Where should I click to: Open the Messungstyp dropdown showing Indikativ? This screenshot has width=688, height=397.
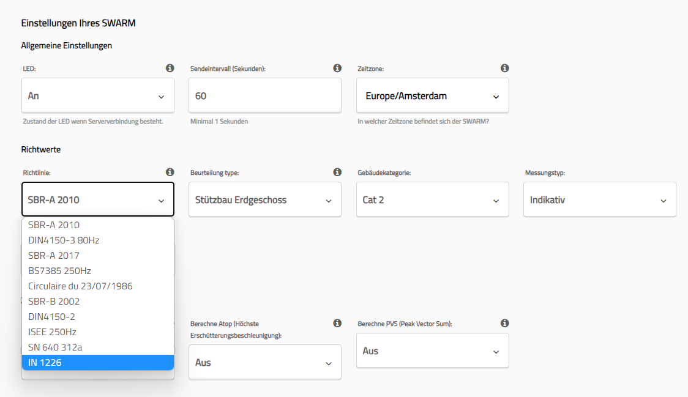click(599, 200)
